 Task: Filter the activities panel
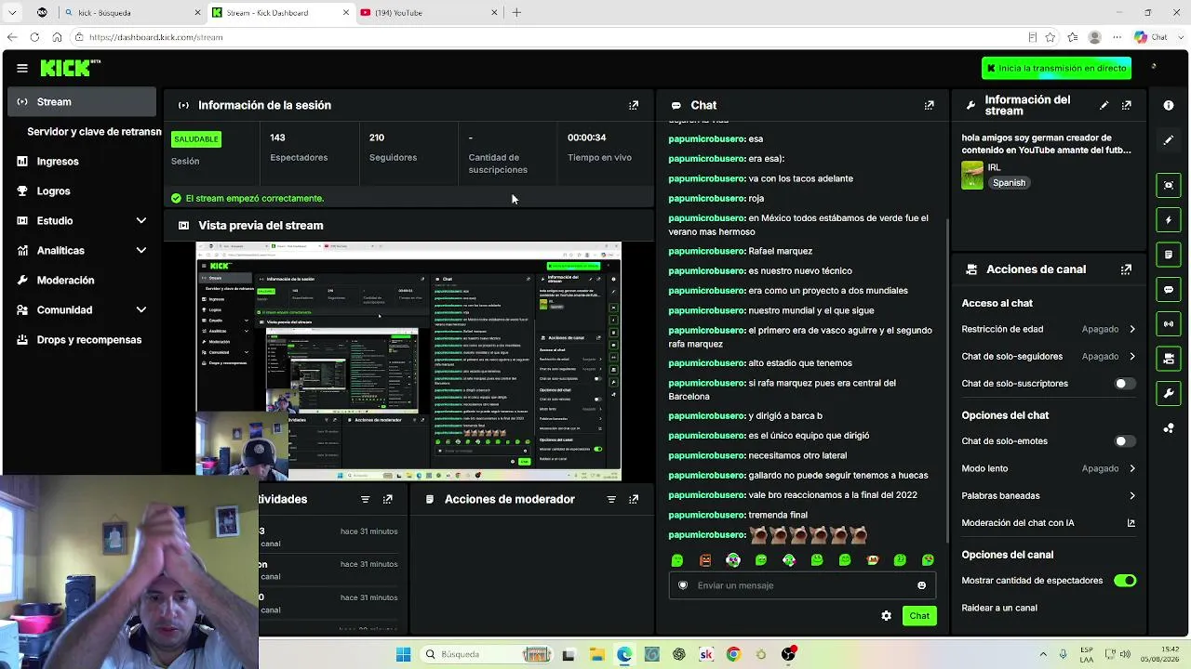click(365, 499)
